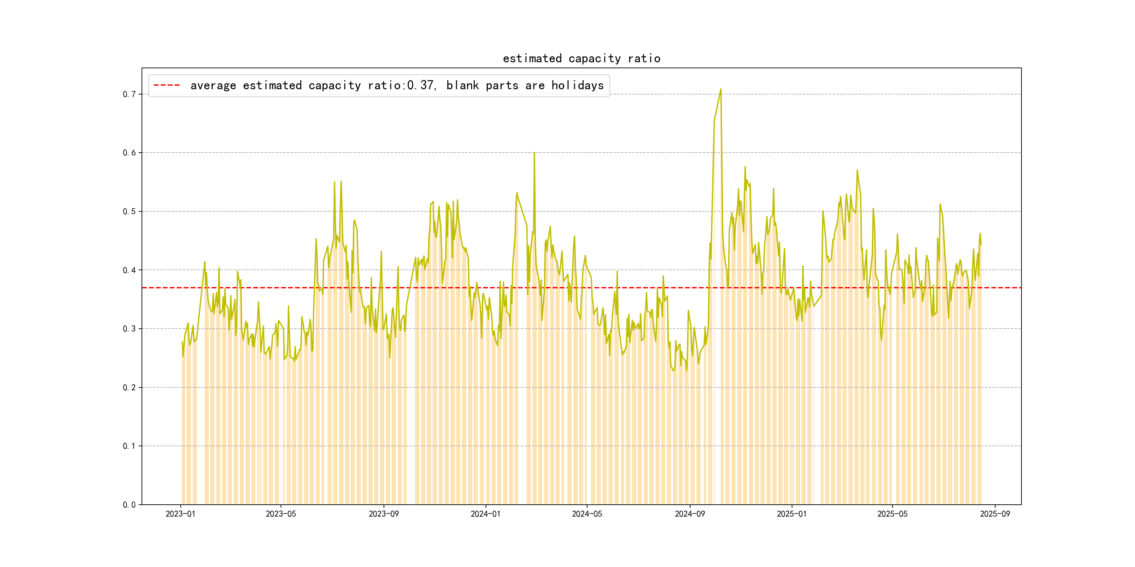Image resolution: width=1135 pixels, height=567 pixels.
Task: Click the 2024-01 x-axis label
Action: (485, 514)
